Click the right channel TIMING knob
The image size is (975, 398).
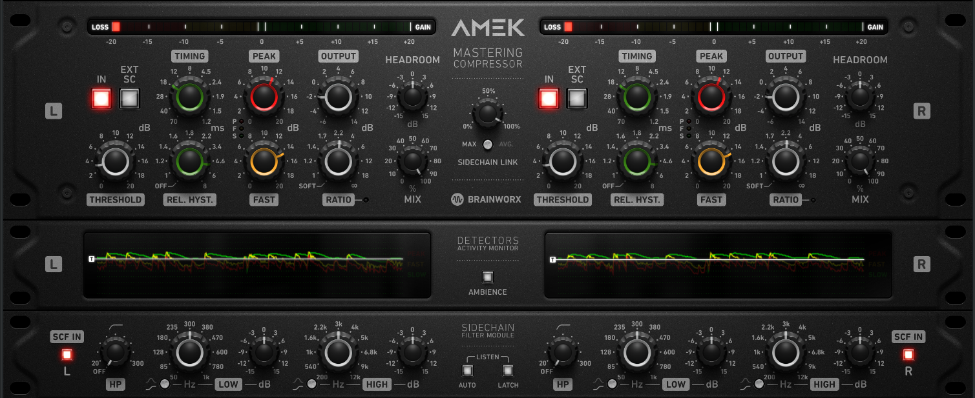pyautogui.click(x=636, y=97)
